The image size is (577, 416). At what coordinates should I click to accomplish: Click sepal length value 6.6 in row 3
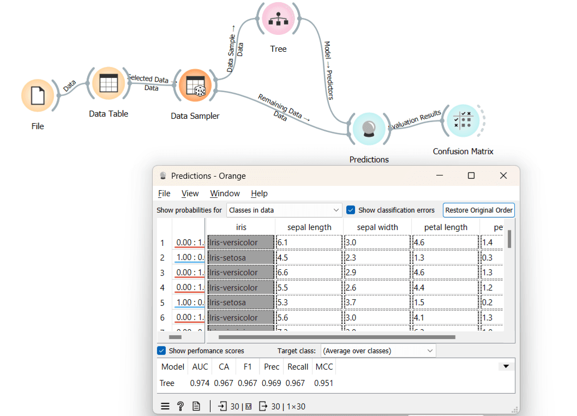point(309,273)
